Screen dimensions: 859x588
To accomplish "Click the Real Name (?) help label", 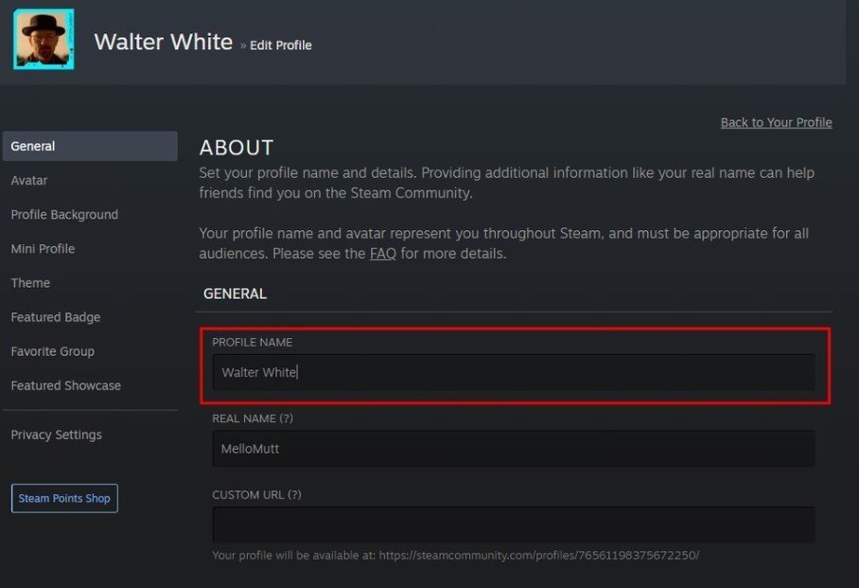I will click(x=253, y=419).
